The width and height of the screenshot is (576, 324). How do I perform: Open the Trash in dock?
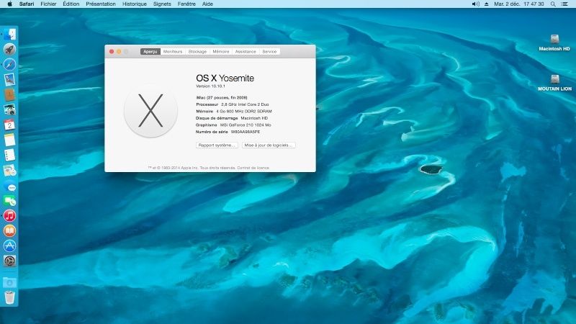(x=9, y=297)
